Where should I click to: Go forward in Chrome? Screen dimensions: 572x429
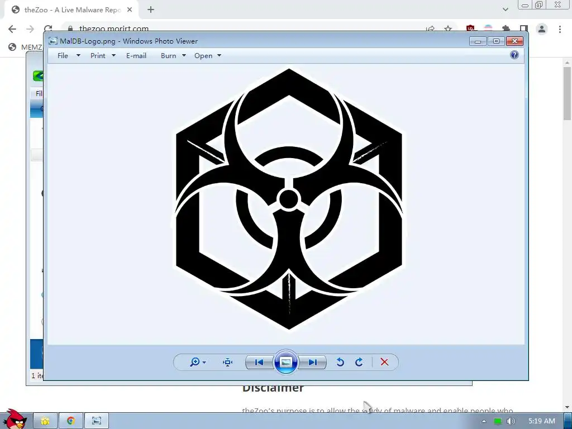30,29
